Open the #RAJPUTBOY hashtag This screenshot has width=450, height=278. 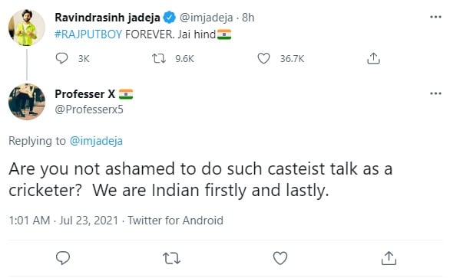coord(88,34)
